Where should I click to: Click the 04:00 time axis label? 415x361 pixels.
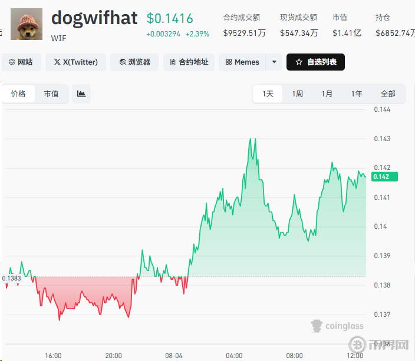[x=234, y=356]
